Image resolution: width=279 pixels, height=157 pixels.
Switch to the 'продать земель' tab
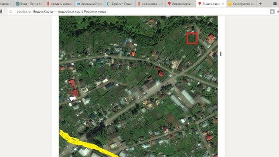[x=59, y=3]
